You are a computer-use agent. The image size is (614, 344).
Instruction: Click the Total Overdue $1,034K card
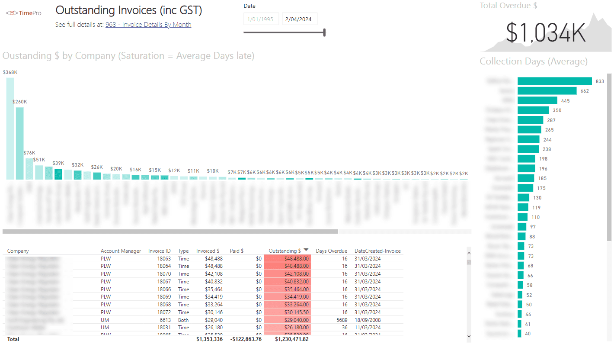pyautogui.click(x=545, y=32)
